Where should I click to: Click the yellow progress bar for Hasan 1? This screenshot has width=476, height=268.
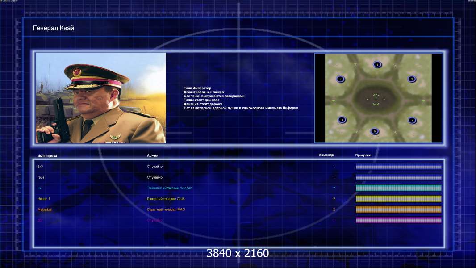399,199
